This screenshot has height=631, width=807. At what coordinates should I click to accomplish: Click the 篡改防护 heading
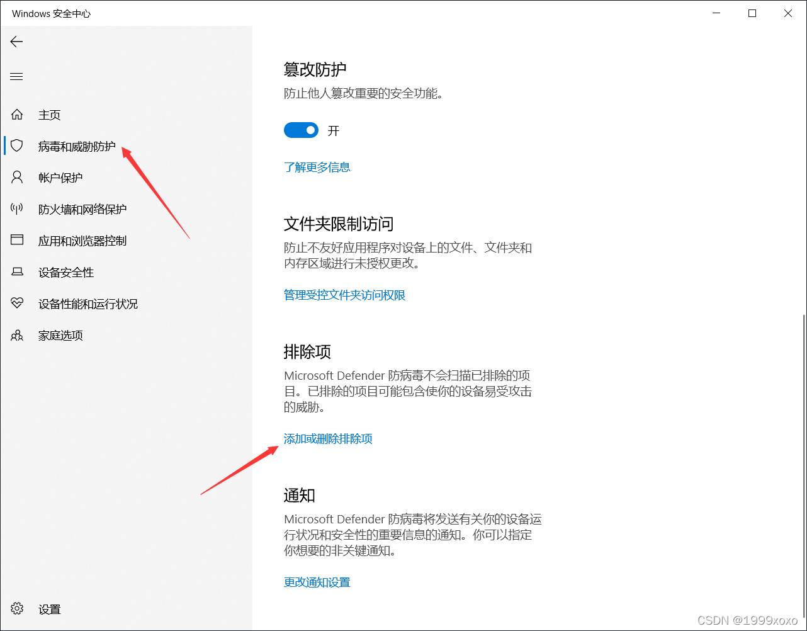tap(315, 69)
